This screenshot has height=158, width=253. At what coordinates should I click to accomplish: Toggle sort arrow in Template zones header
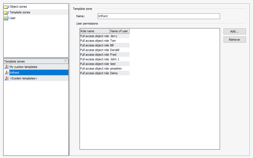coord(65,61)
